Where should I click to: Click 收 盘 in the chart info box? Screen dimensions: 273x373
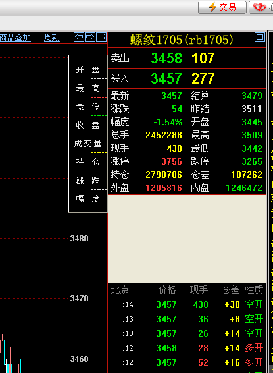(x=88, y=125)
